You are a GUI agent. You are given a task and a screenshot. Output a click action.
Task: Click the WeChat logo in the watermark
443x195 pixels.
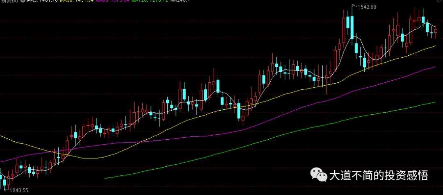[x=318, y=175]
